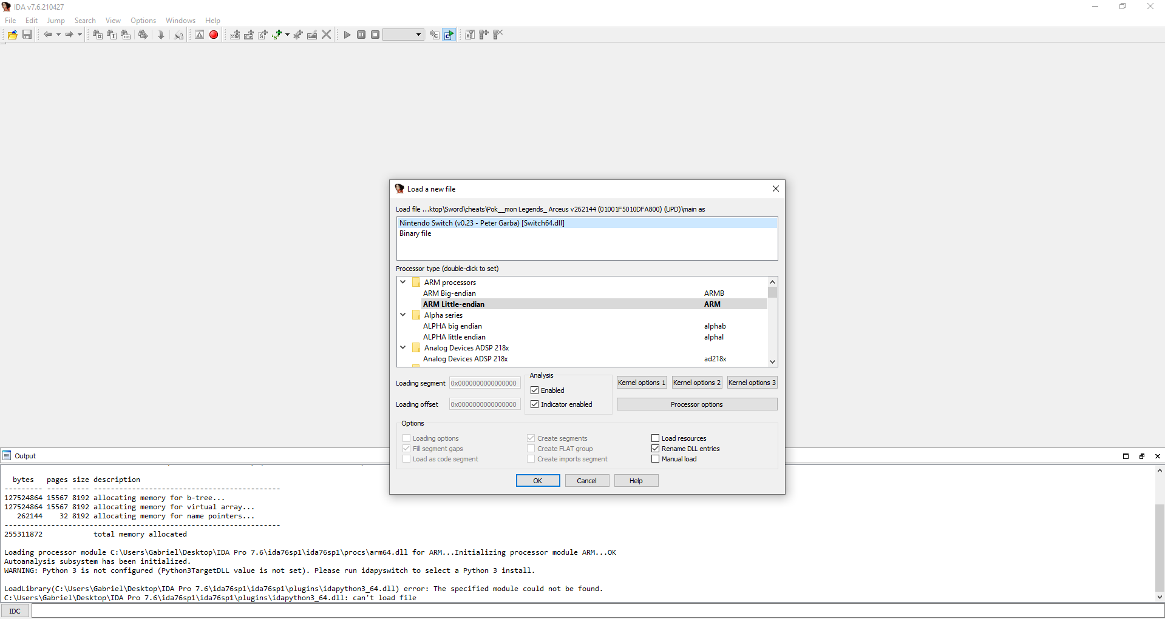1165x619 pixels.
Task: Click the Output window scrollbar up arrow
Action: click(1160, 470)
